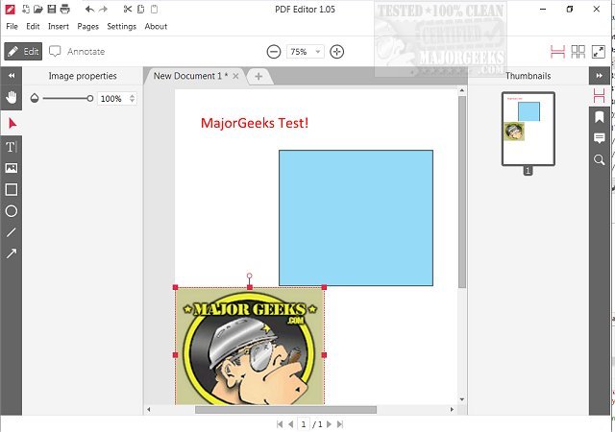
Task: Add a new document tab
Action: point(258,76)
